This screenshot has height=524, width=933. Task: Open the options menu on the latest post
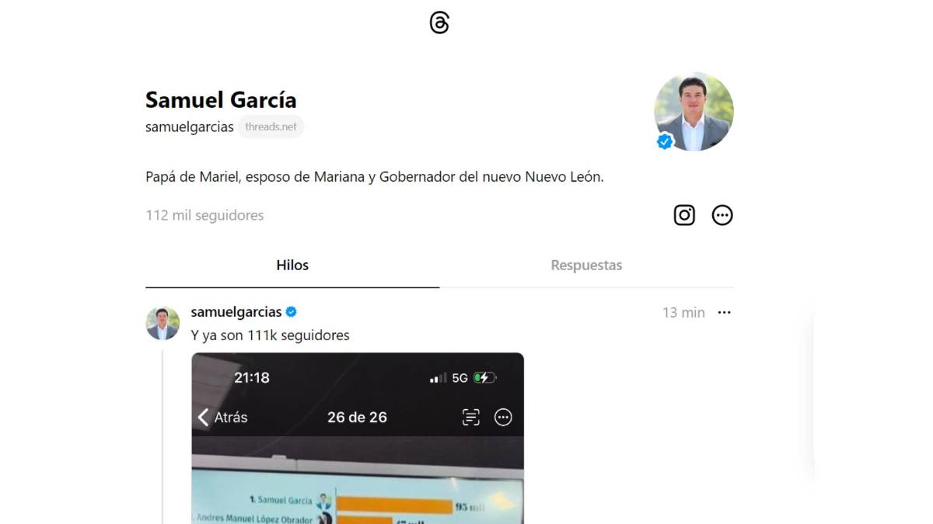[x=725, y=312]
